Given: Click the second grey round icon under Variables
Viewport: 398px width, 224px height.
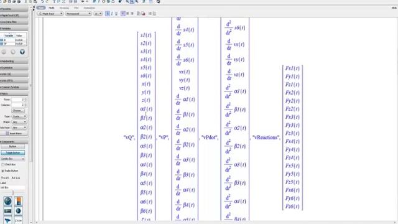Looking at the screenshot, I should (13, 52).
